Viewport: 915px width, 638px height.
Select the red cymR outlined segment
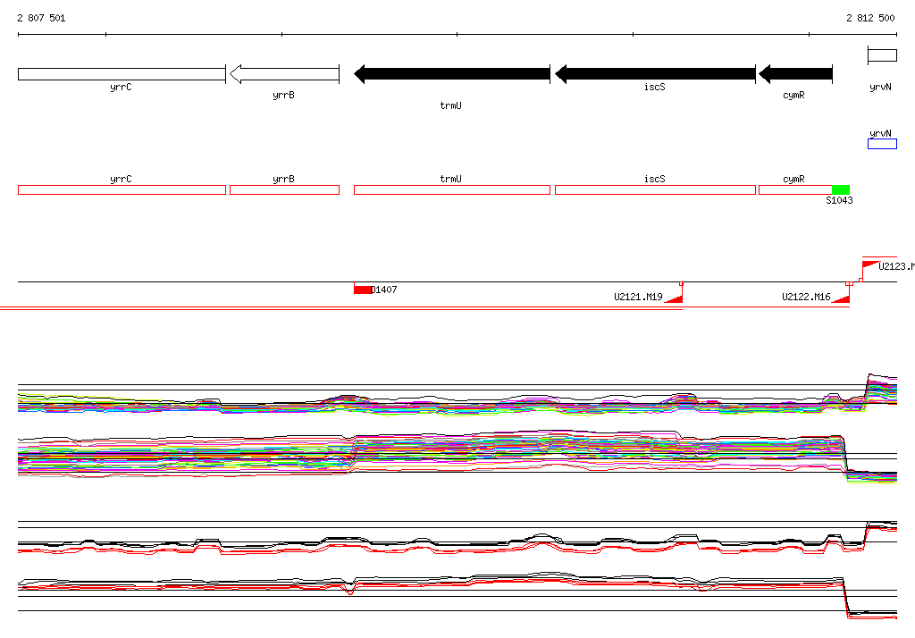(795, 189)
